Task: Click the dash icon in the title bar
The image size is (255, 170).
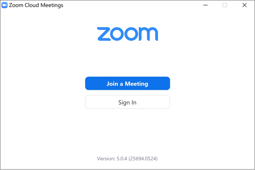Action: 205,5
